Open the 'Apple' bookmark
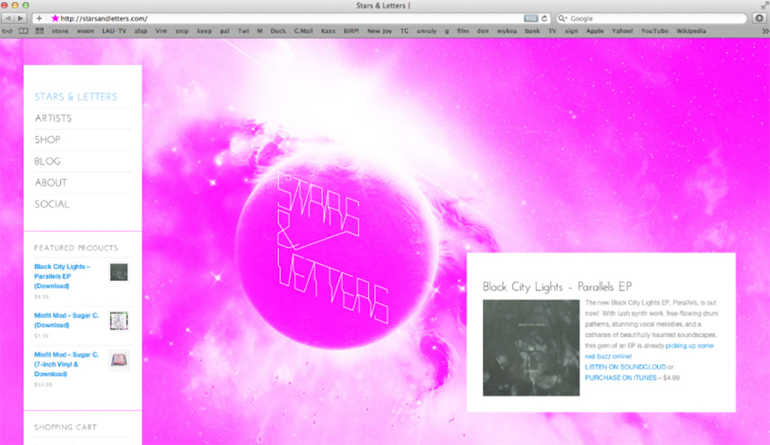 595,31
